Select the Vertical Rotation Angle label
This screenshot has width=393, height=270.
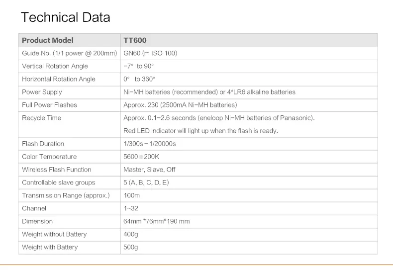coord(55,66)
